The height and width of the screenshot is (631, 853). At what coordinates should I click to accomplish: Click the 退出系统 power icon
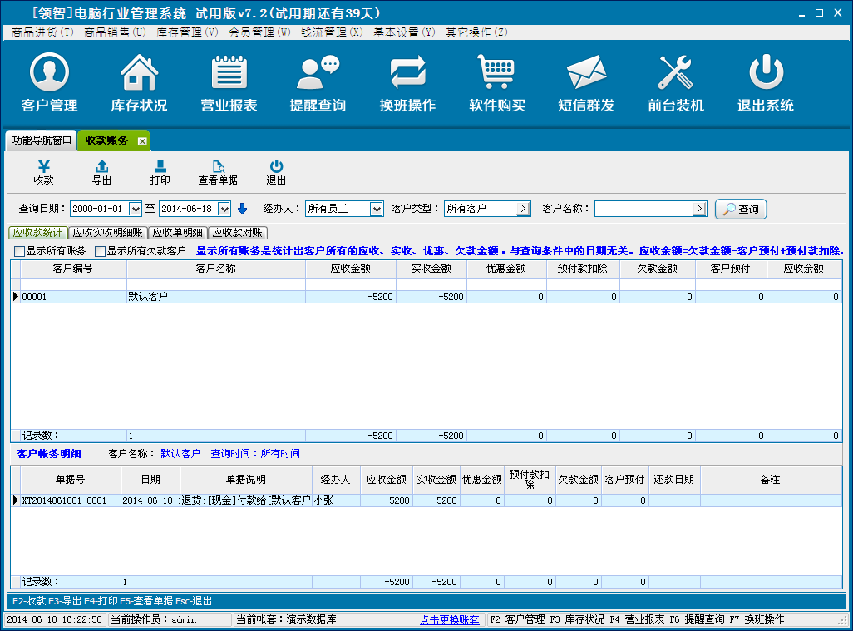tap(765, 82)
